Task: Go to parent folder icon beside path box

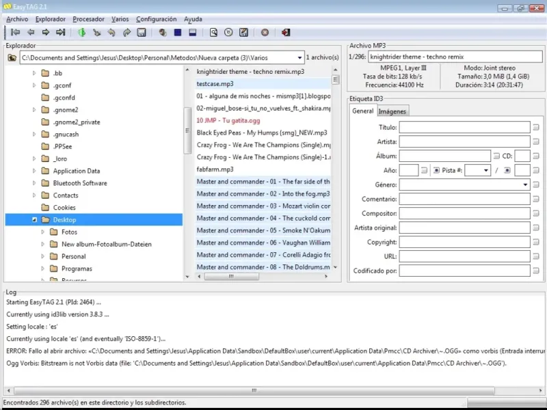Action: click(x=12, y=58)
